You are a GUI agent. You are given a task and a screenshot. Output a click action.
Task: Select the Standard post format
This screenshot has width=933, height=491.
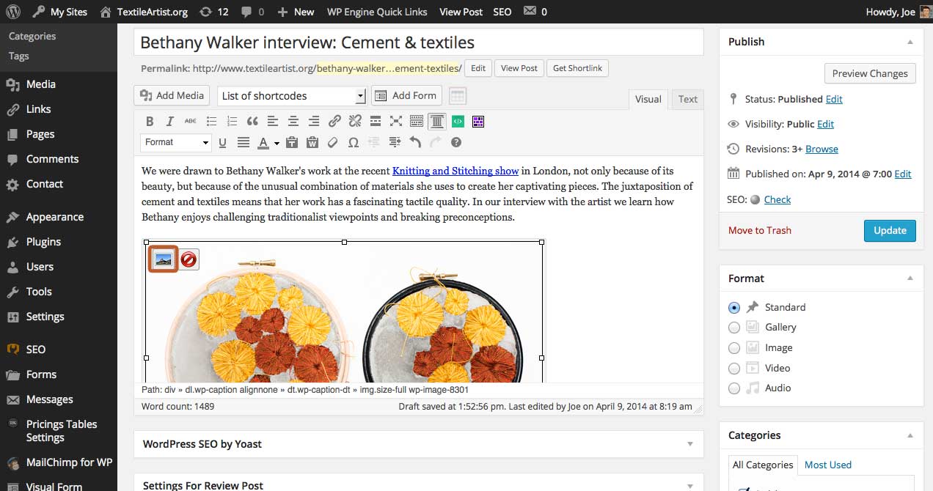pos(734,308)
